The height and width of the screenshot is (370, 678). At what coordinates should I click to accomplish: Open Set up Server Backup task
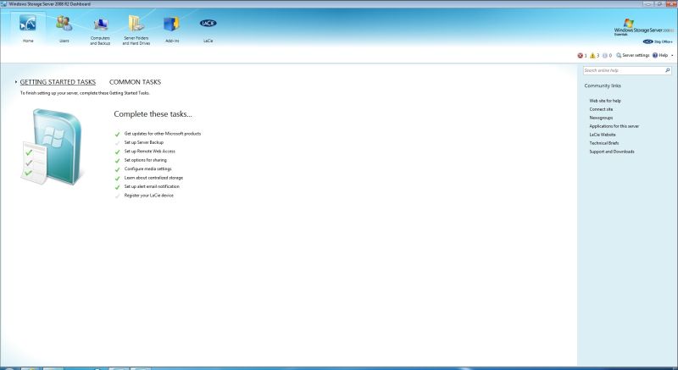[144, 142]
